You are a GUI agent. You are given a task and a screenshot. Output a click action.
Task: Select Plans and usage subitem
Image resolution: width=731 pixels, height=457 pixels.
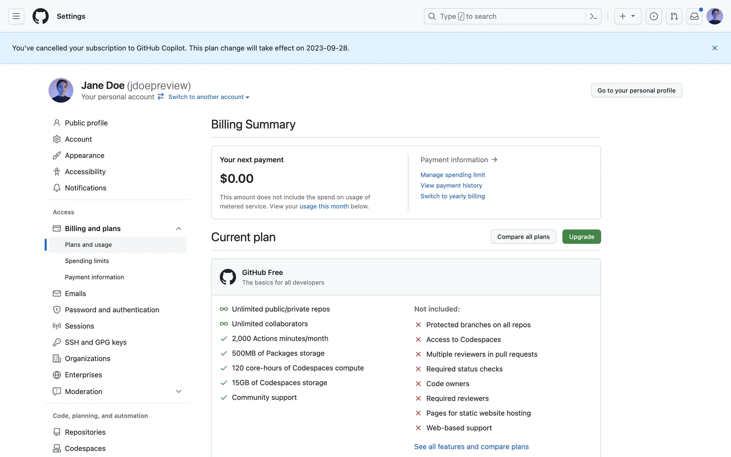[x=118, y=245]
